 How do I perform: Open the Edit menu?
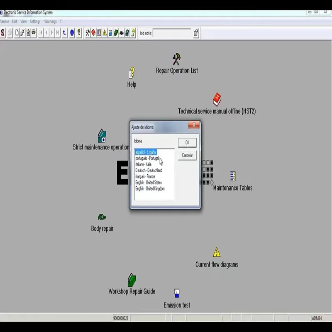(15, 22)
